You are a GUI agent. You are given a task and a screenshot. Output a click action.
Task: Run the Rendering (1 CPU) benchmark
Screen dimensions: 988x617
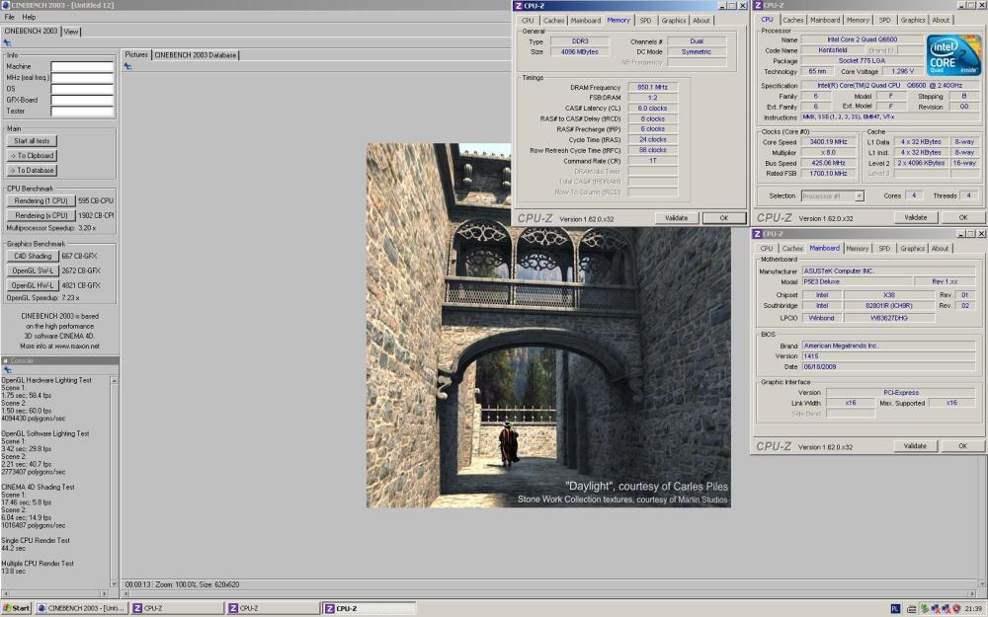41,200
